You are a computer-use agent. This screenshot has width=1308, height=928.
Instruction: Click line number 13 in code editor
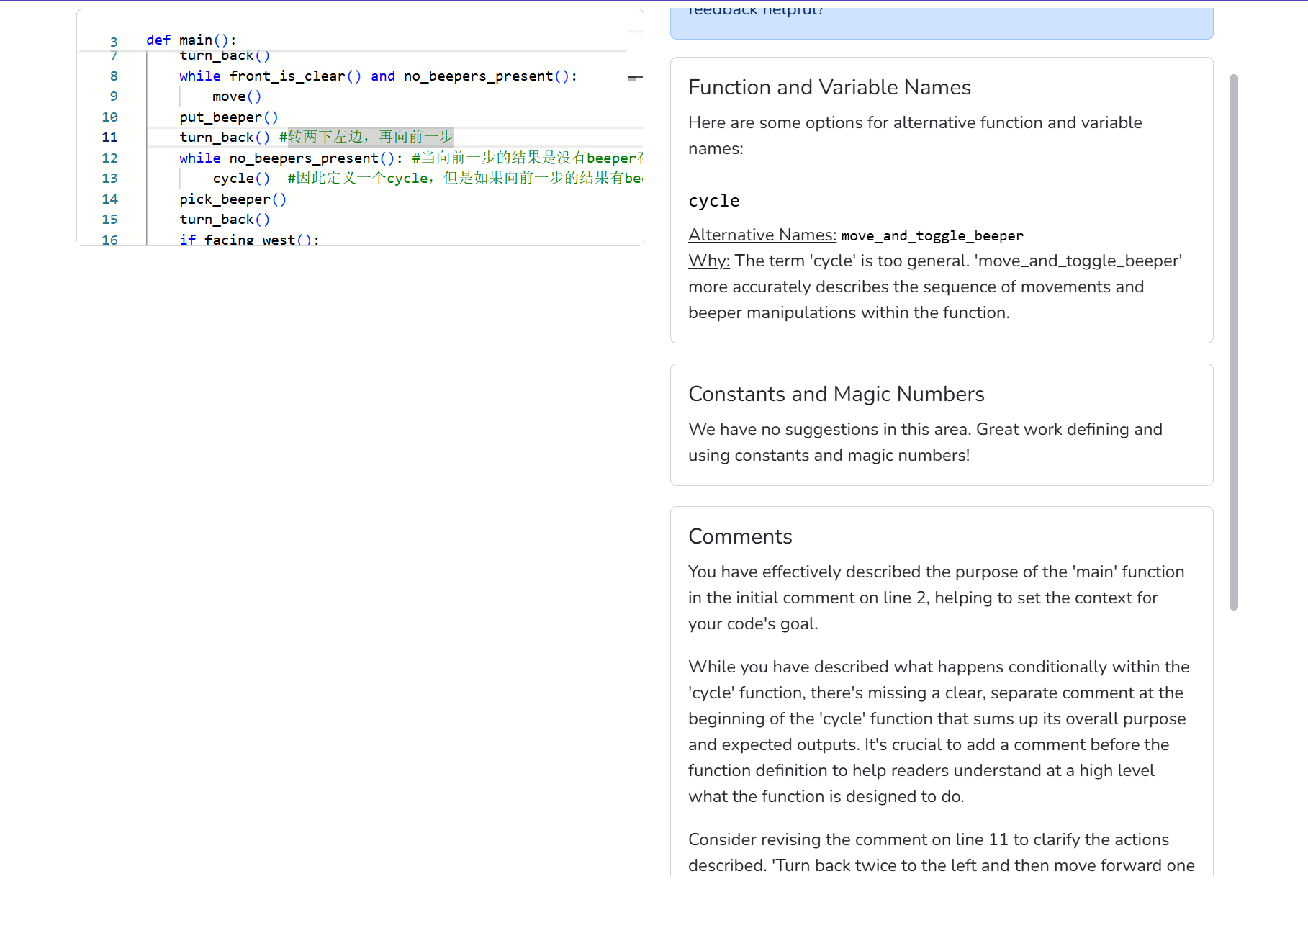click(x=109, y=179)
